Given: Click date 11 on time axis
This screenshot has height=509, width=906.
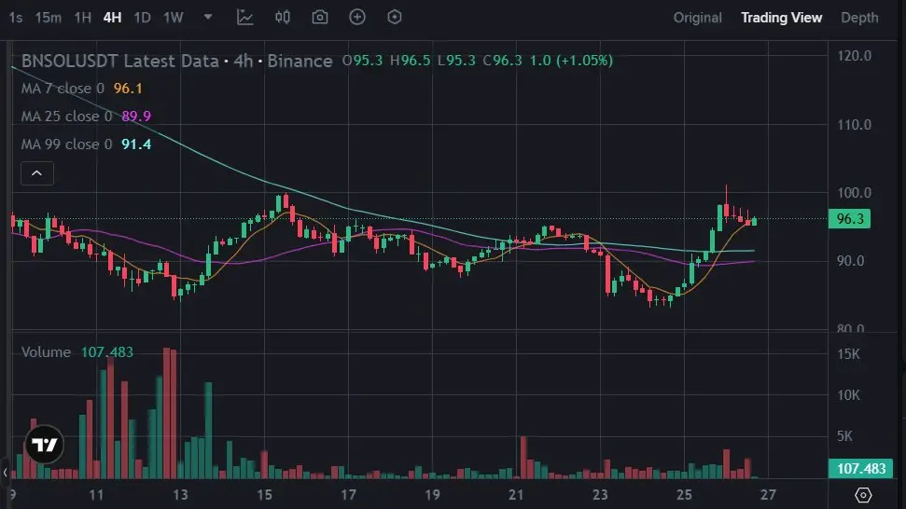Looking at the screenshot, I should [x=96, y=495].
